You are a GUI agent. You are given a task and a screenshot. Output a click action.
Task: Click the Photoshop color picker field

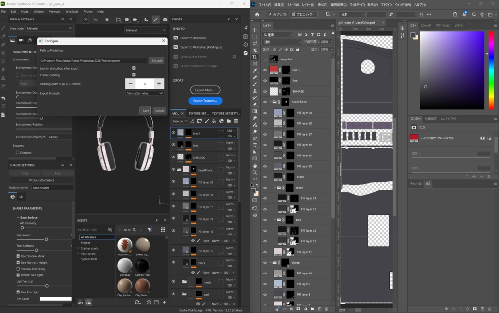(452, 70)
